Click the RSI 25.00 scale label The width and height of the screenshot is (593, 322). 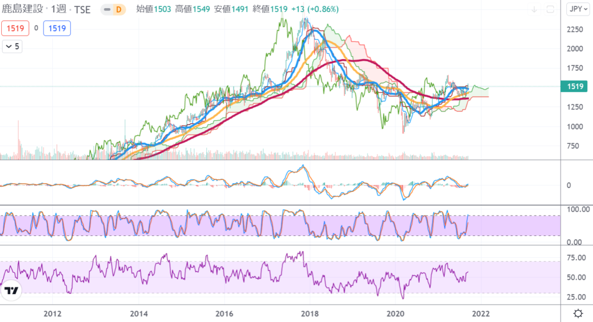point(576,297)
